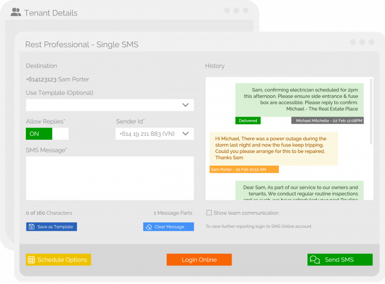The image size is (385, 284).
Task: Click the chat bubbles icon on Send SMS
Action: tap(315, 260)
